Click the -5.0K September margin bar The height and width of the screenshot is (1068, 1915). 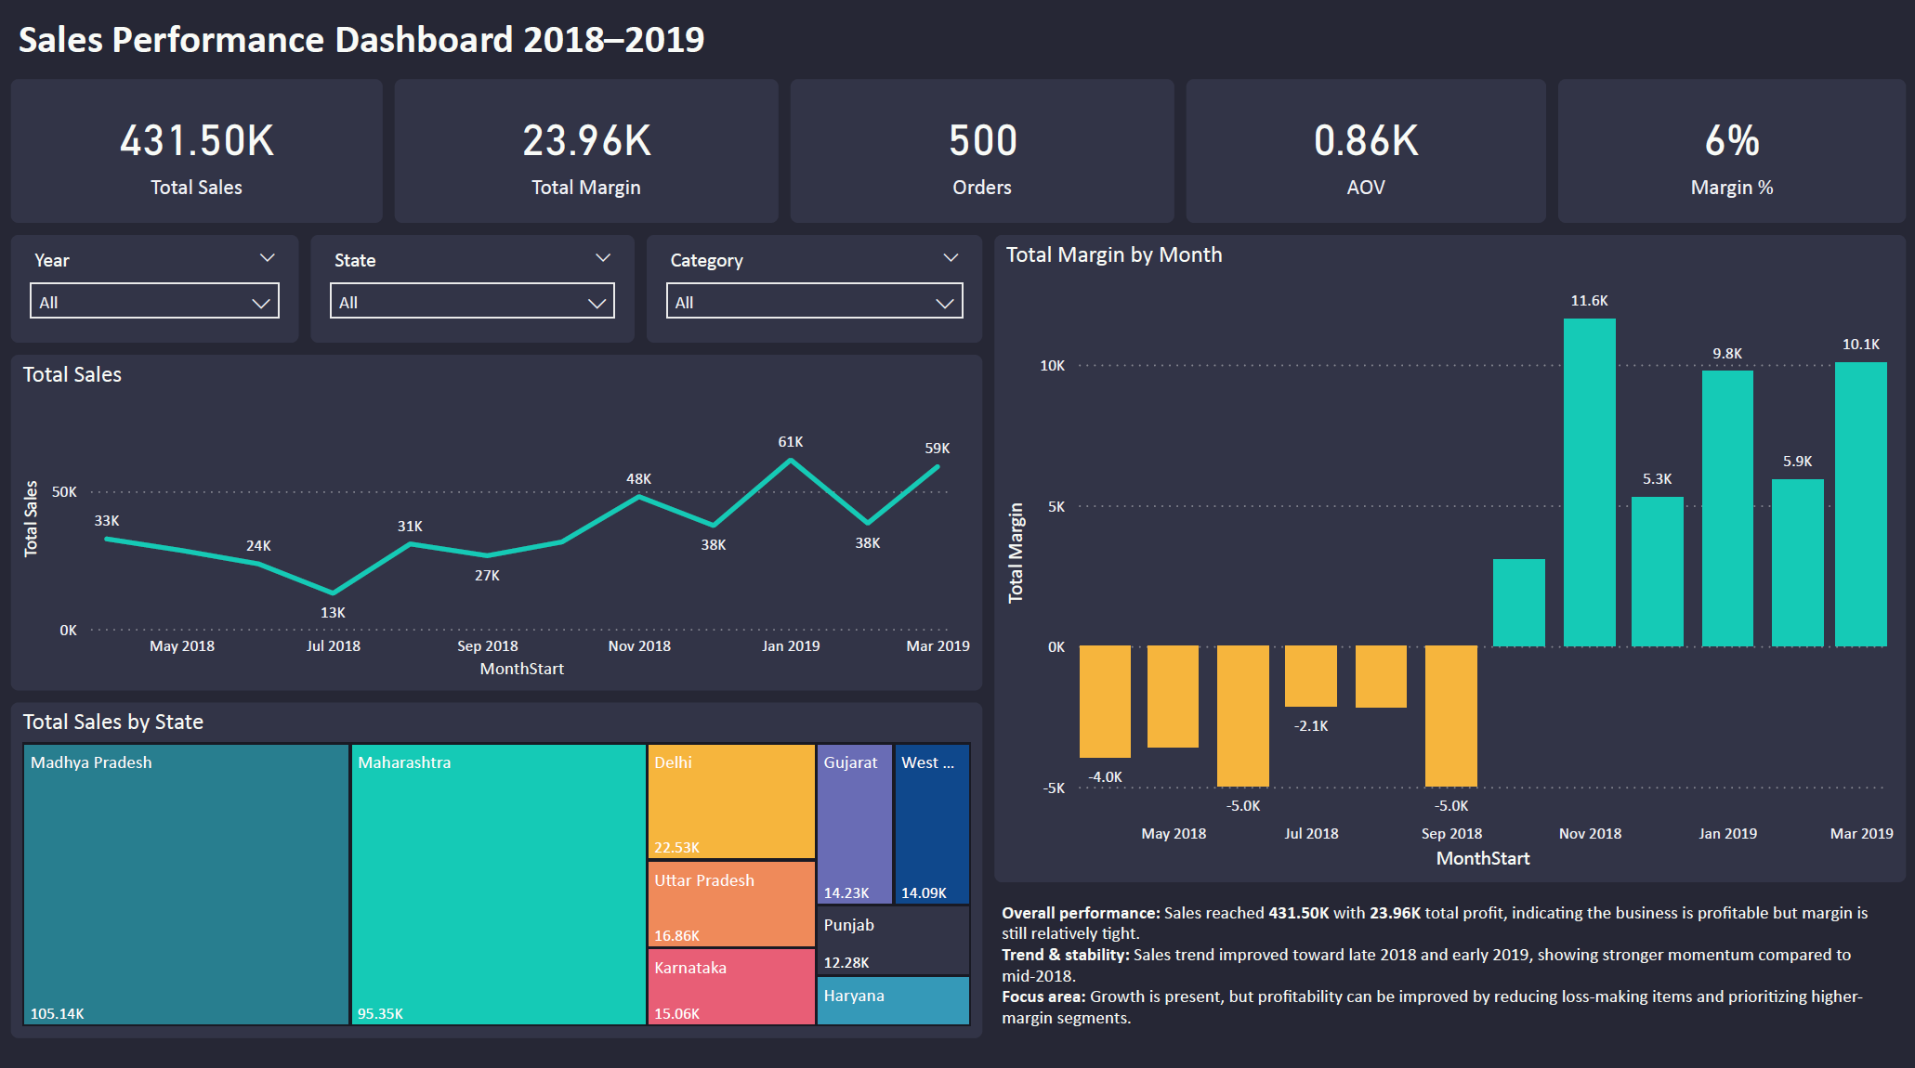pos(1450,715)
